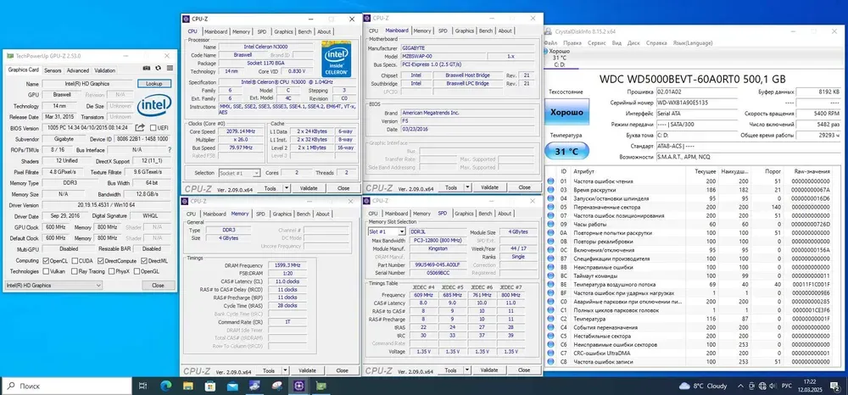Open the notification center icon

pyautogui.click(x=836, y=386)
